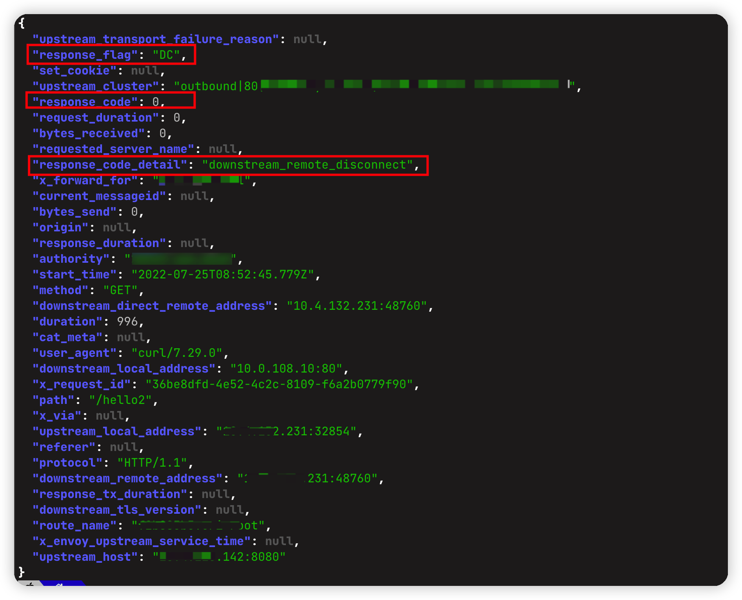Select the address "10.4.132.231:48760"

(357, 306)
